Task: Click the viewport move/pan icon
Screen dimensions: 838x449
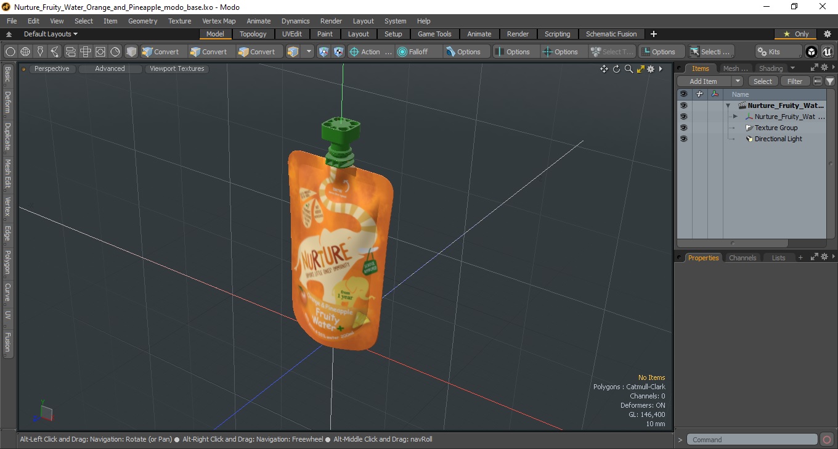Action: (604, 69)
